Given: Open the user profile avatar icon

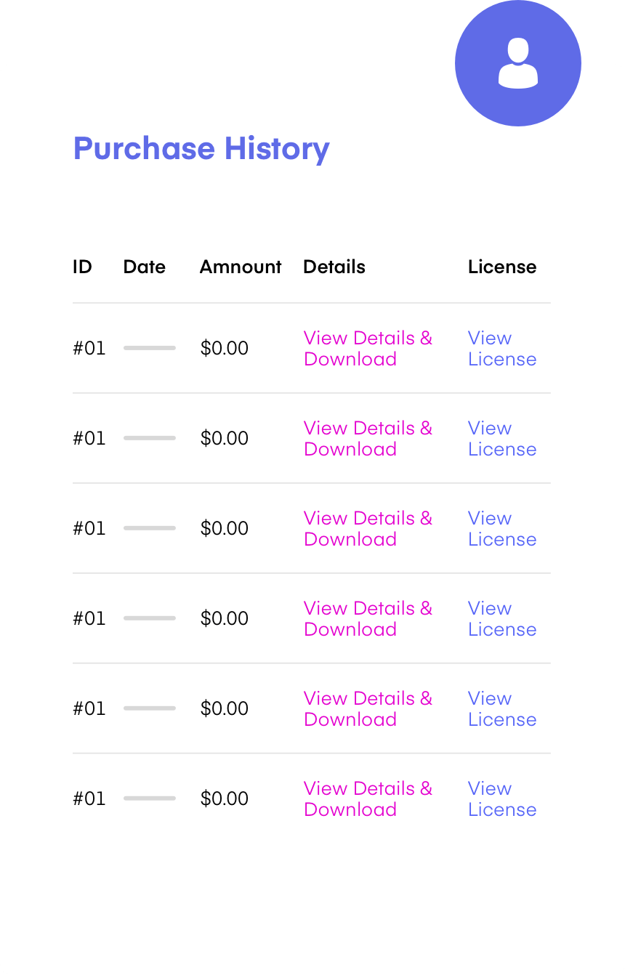Looking at the screenshot, I should (x=518, y=63).
